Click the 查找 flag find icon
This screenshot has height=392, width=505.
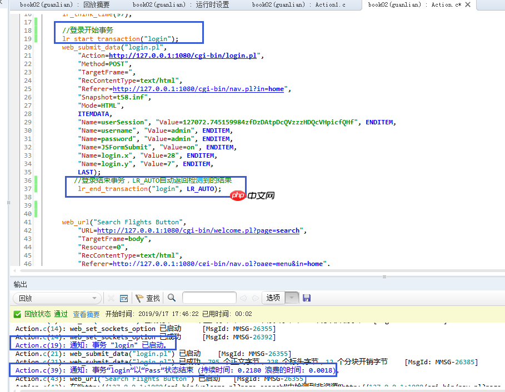click(x=139, y=298)
